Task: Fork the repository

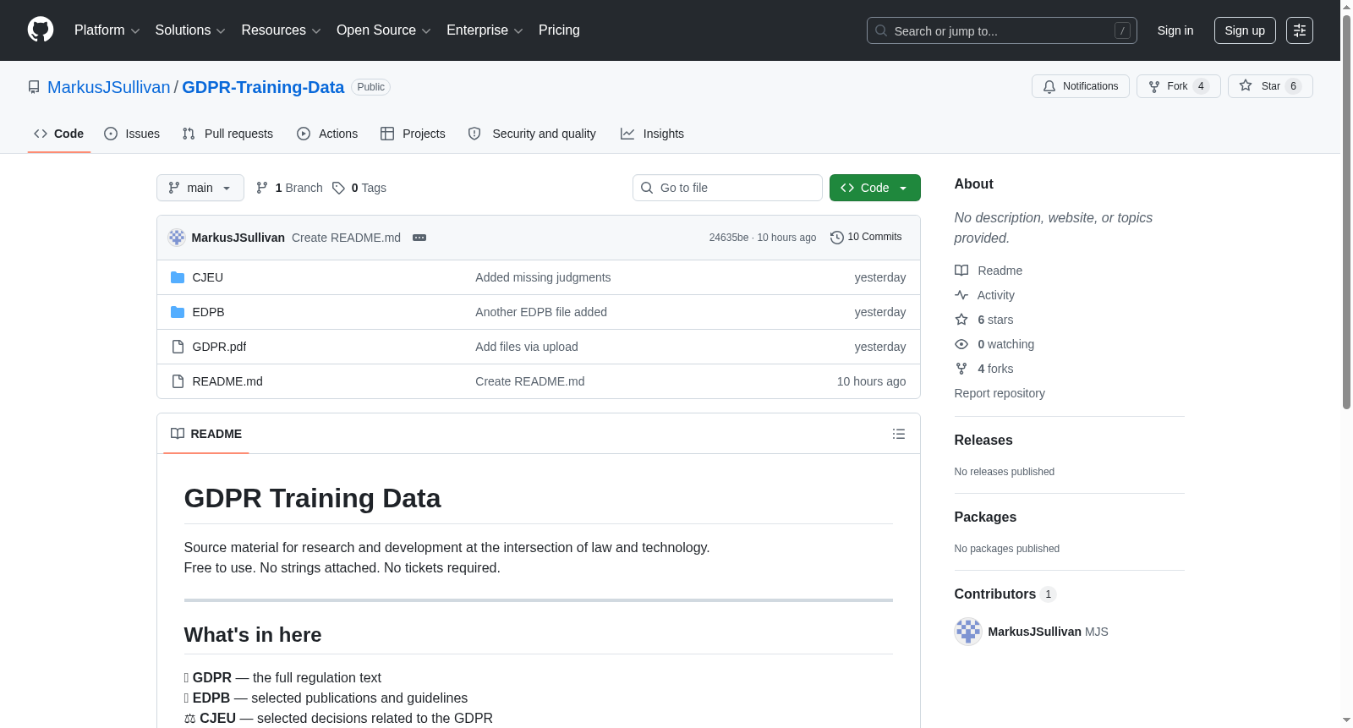Action: pyautogui.click(x=1179, y=86)
